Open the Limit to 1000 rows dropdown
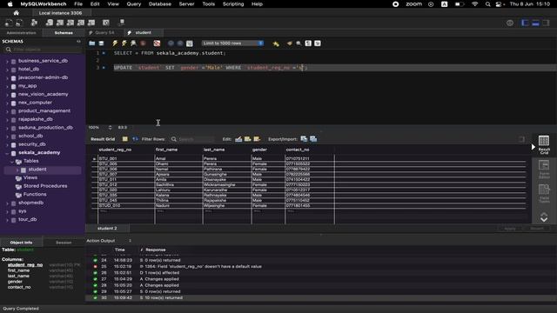This screenshot has width=557, height=313. [x=232, y=43]
